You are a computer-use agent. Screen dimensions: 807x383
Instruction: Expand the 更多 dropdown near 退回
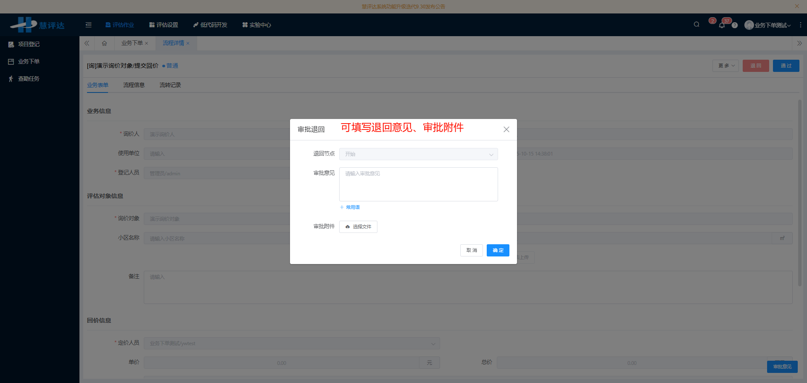[725, 66]
